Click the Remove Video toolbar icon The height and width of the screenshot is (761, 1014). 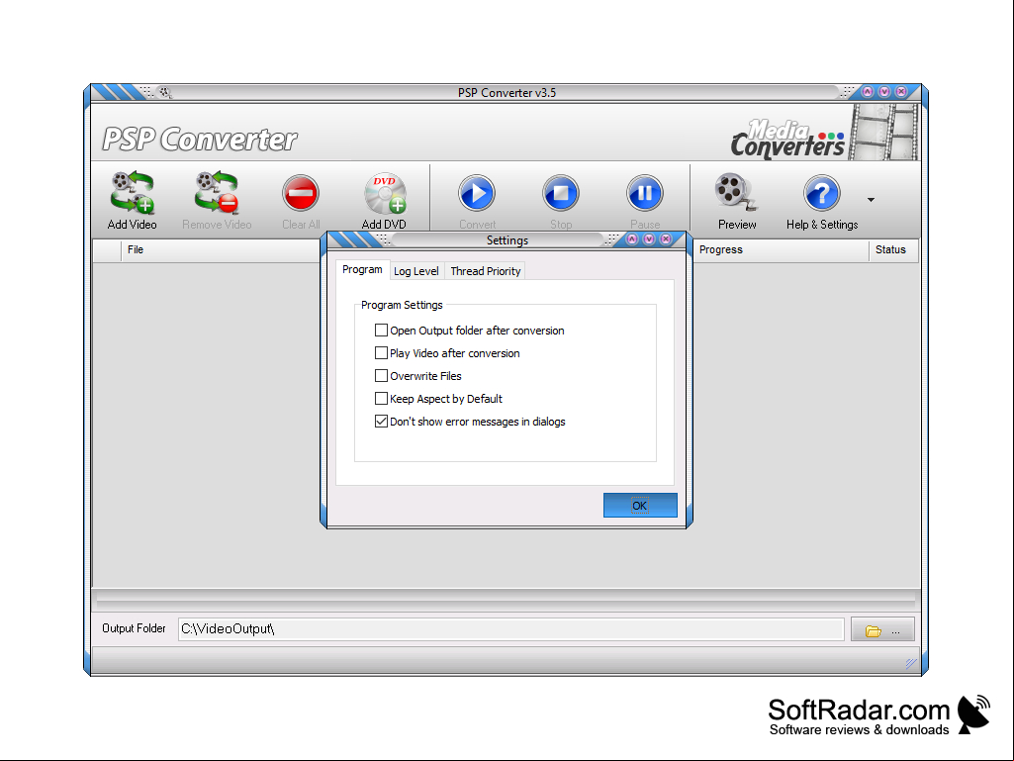tap(217, 193)
